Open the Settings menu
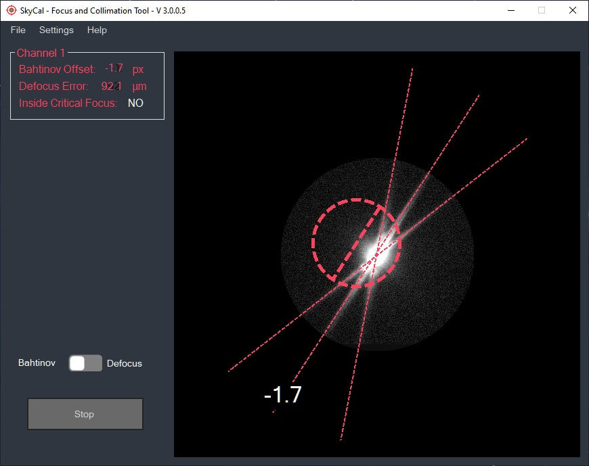This screenshot has width=589, height=466. tap(56, 30)
